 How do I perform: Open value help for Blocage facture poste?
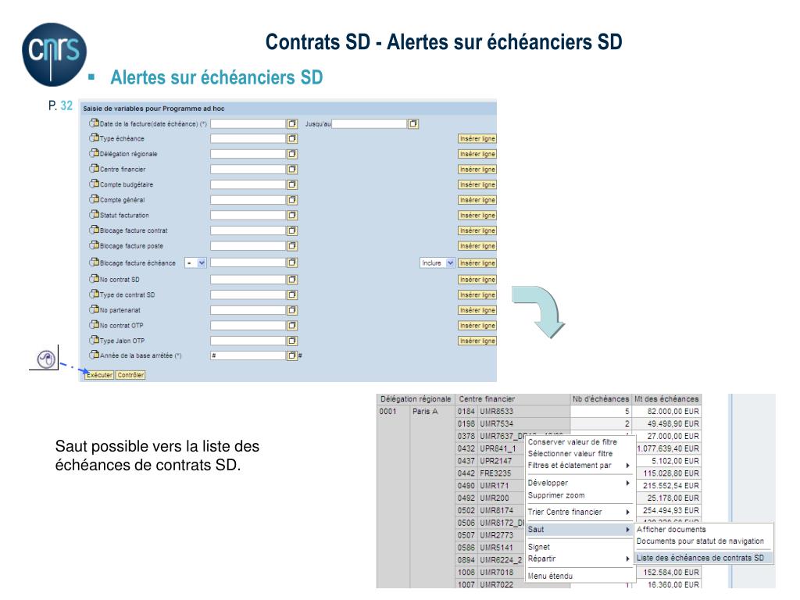click(292, 246)
